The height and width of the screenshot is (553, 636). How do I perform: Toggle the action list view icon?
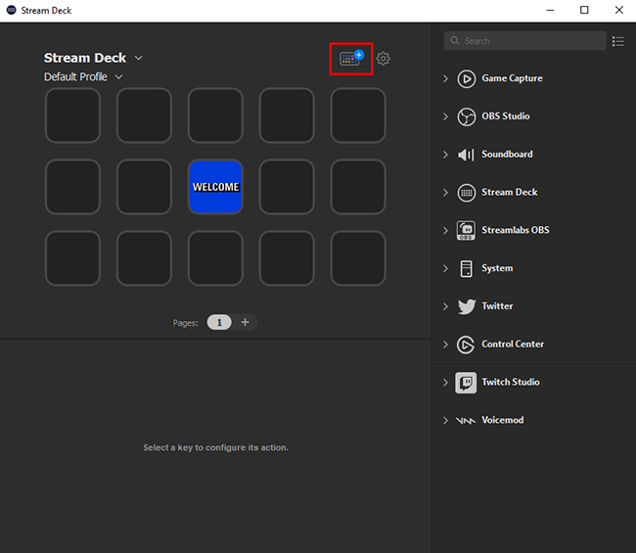[x=617, y=41]
